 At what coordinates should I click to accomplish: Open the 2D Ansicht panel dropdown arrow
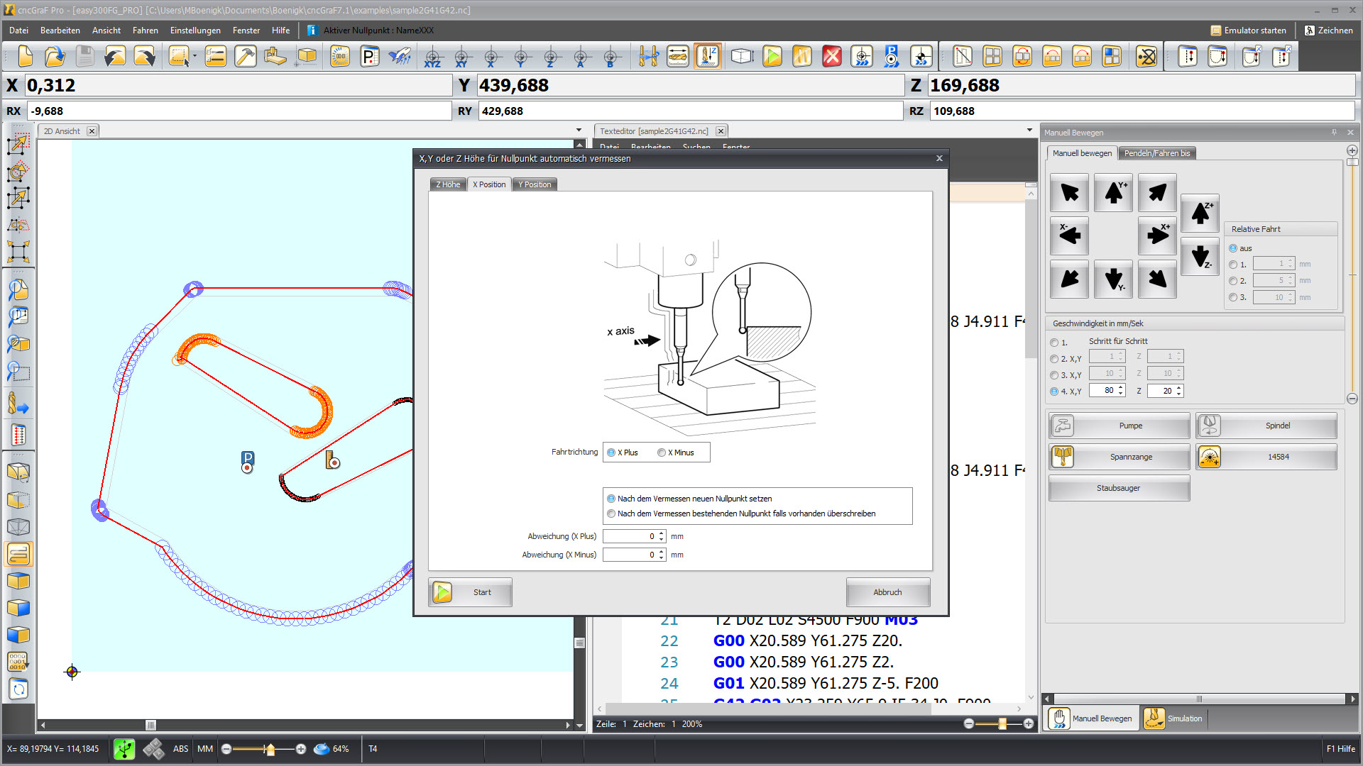click(x=579, y=131)
